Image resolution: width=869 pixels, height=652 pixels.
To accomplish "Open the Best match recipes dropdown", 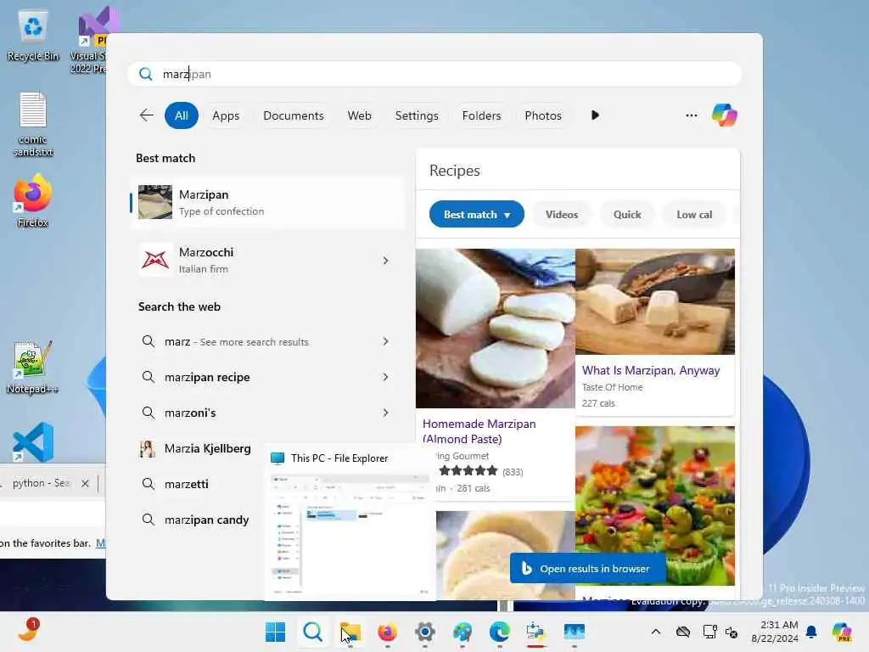I will 477,215.
